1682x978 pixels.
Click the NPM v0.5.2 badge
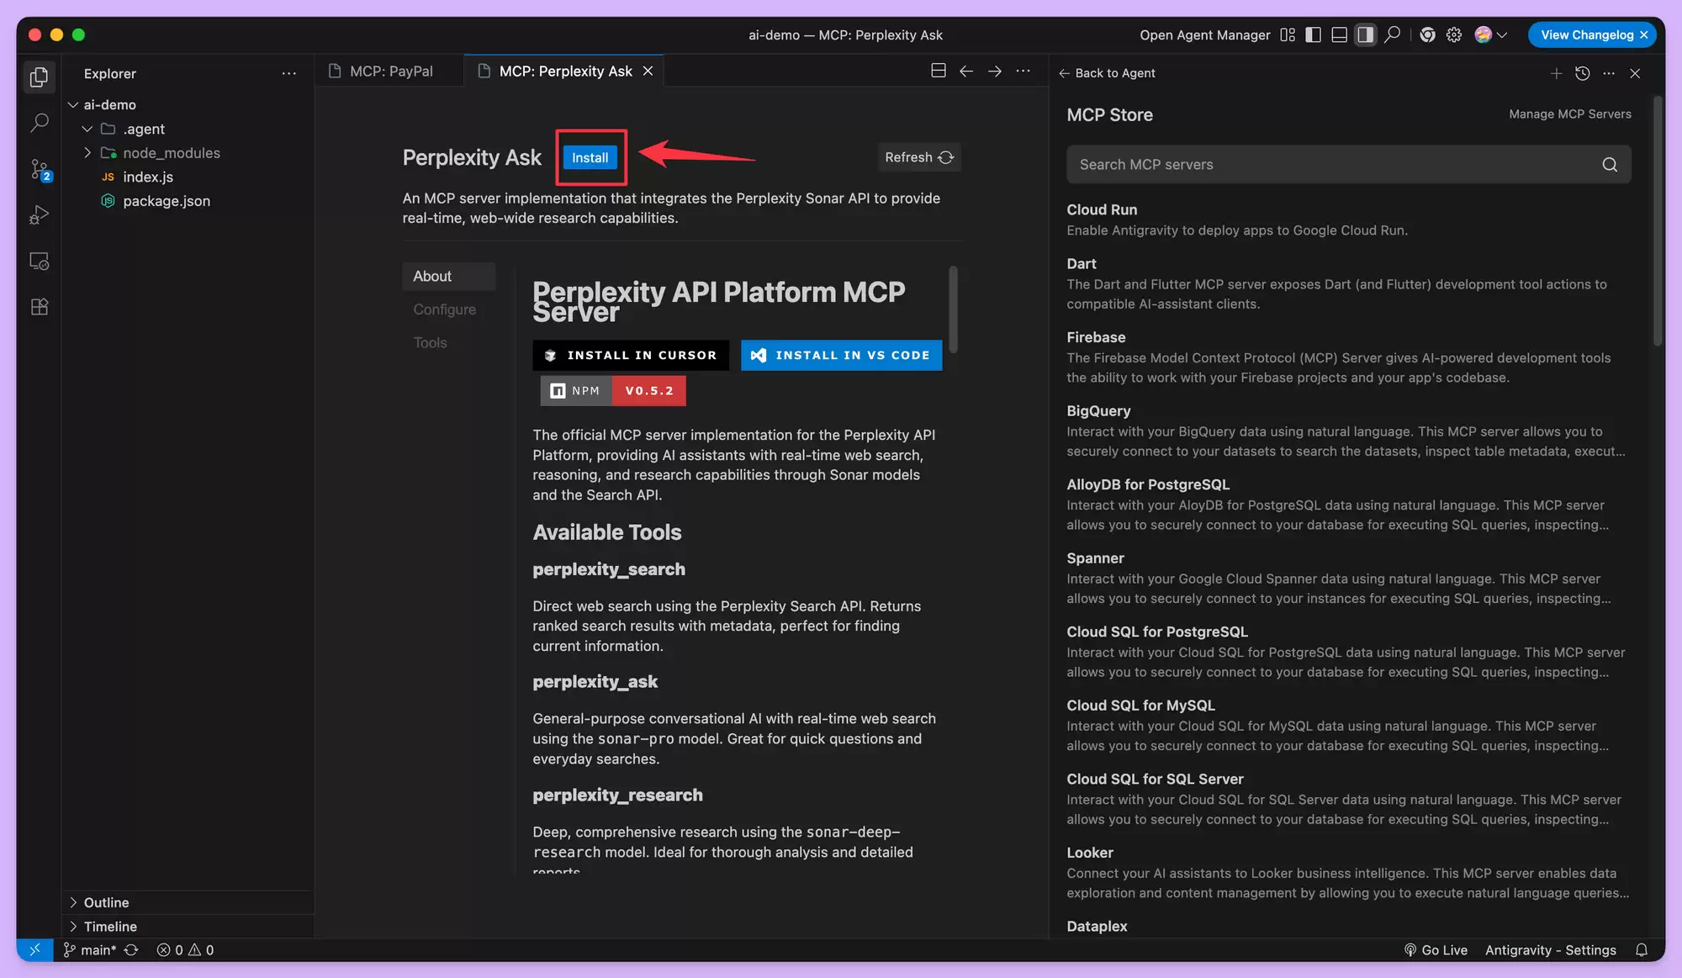pyautogui.click(x=612, y=390)
